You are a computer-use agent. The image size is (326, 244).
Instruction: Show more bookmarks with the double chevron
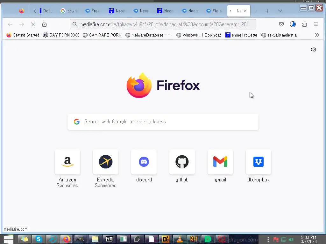click(x=317, y=35)
